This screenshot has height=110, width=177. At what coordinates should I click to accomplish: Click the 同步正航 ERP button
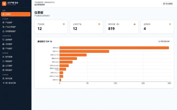click(164, 42)
